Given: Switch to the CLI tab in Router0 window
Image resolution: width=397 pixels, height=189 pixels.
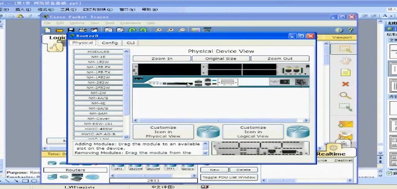Looking at the screenshot, I should coord(130,43).
